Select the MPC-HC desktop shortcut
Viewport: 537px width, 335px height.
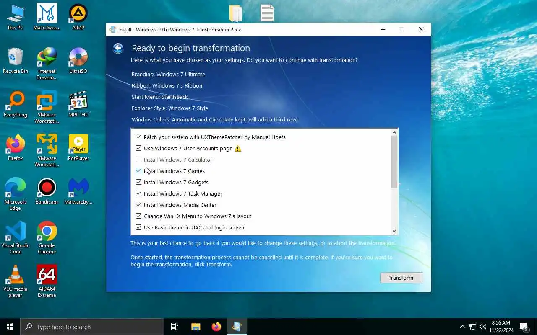click(78, 105)
